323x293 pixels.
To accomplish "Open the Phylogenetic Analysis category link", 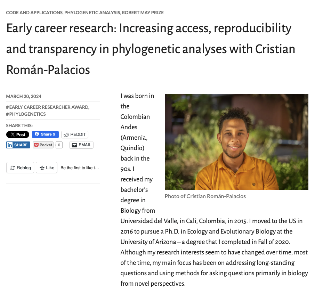I will pyautogui.click(x=92, y=13).
